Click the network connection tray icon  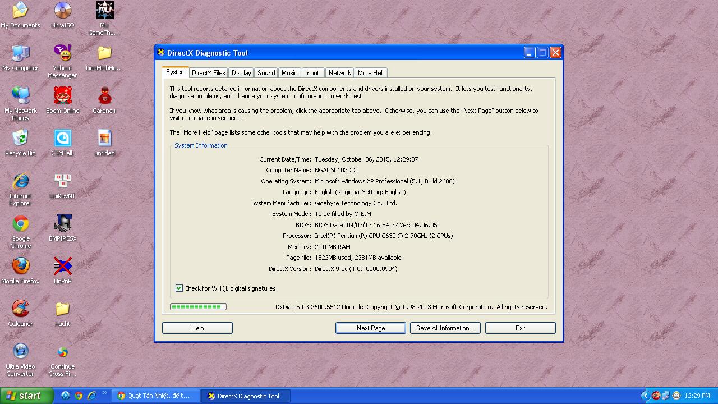click(x=666, y=396)
